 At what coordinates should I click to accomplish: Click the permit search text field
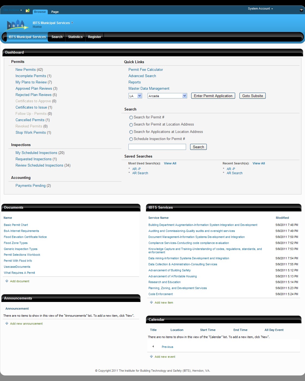pyautogui.click(x=157, y=147)
